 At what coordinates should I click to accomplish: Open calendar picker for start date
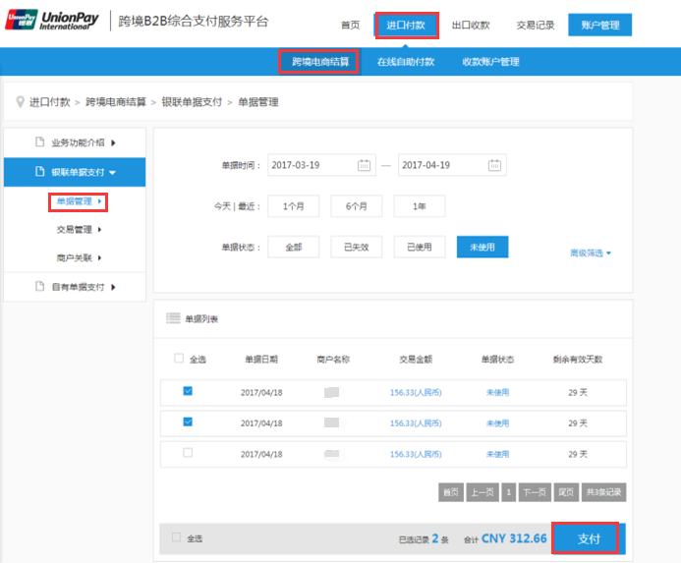point(365,165)
